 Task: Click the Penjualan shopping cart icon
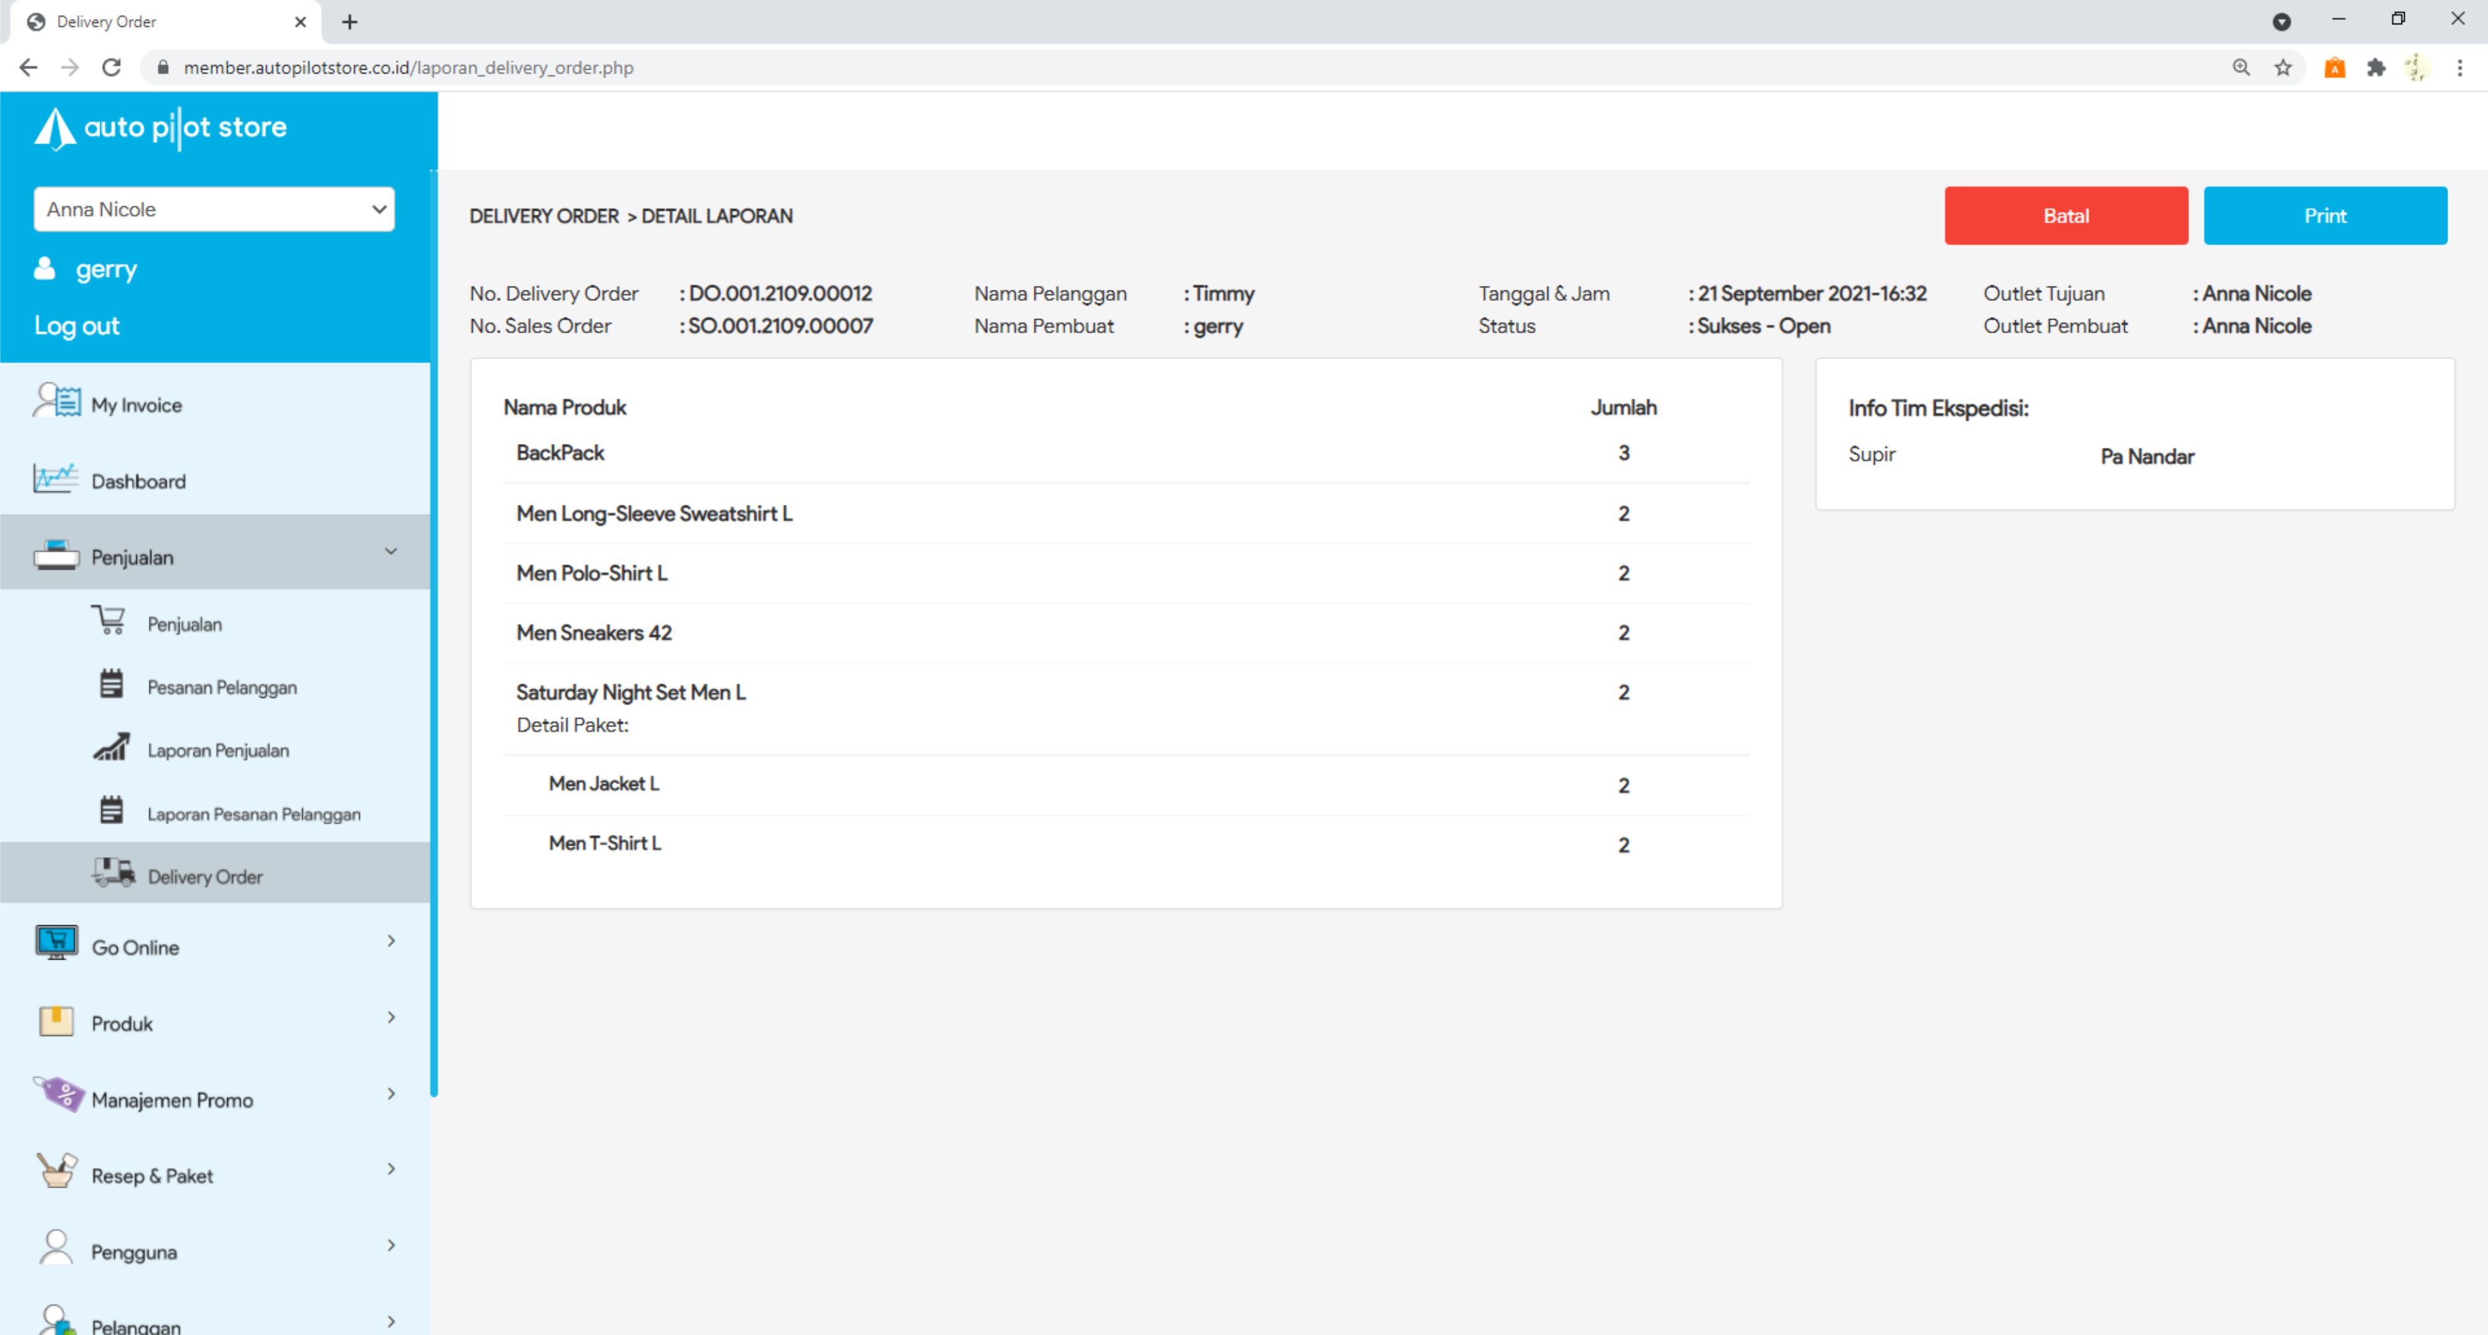click(109, 621)
